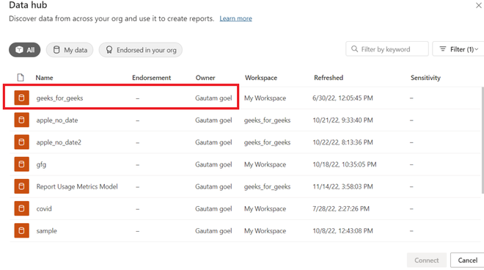The width and height of the screenshot is (484, 270).
Task: Close the Data hub dialog
Action: (479, 5)
